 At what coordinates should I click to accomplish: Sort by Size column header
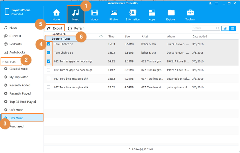coord(127,37)
